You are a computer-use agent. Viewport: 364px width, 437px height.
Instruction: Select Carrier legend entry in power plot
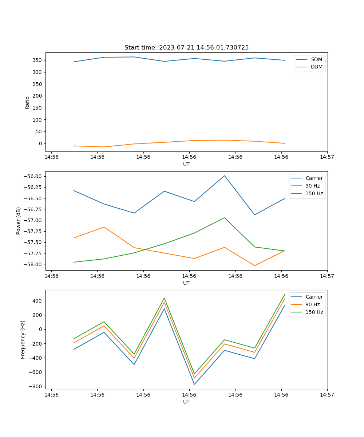point(314,178)
